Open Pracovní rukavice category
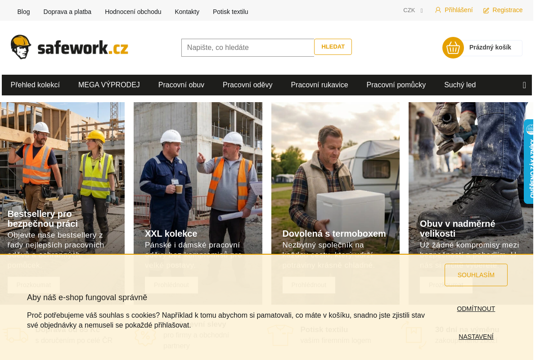The width and height of the screenshot is (540, 360). pyautogui.click(x=319, y=85)
